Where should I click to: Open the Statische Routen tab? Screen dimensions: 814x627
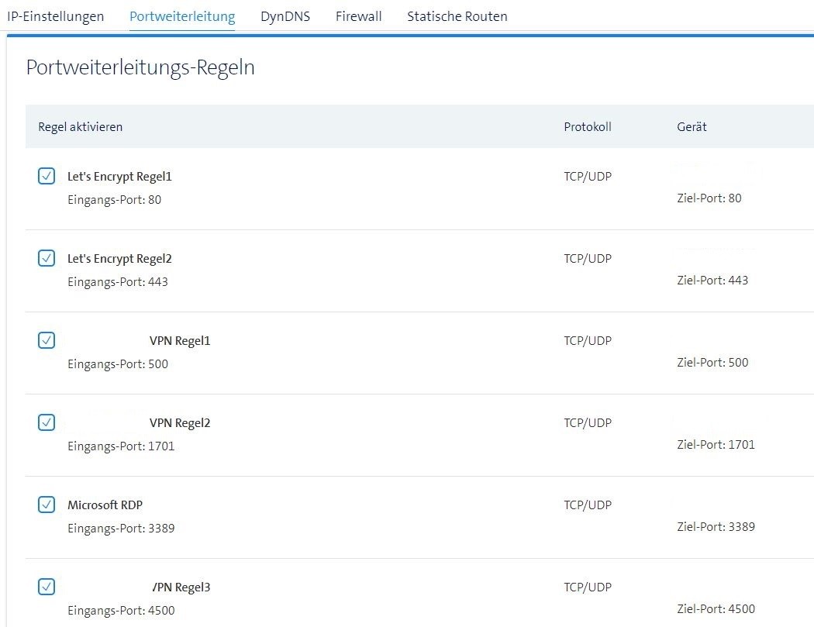click(457, 16)
